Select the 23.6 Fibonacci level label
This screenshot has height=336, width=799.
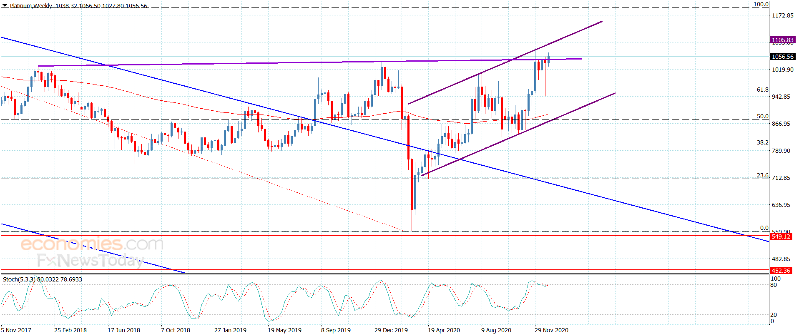coord(763,175)
